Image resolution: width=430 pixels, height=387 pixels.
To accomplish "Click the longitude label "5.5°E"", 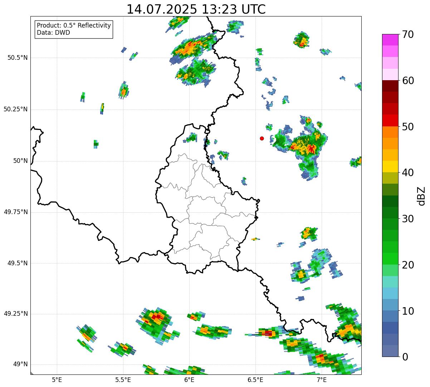I will [x=123, y=379].
